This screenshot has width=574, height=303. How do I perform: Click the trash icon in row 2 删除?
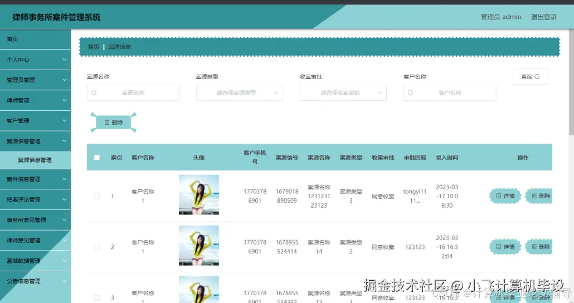point(534,247)
